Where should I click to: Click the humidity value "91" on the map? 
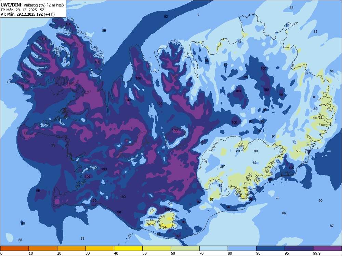coord(274,136)
